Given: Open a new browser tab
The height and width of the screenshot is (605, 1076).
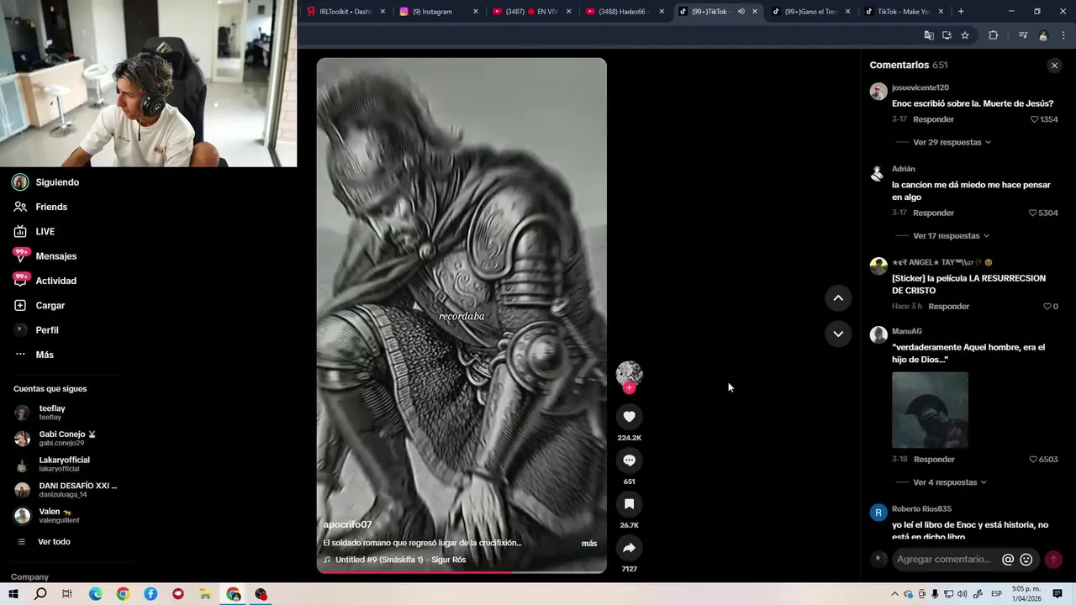Looking at the screenshot, I should click(961, 12).
